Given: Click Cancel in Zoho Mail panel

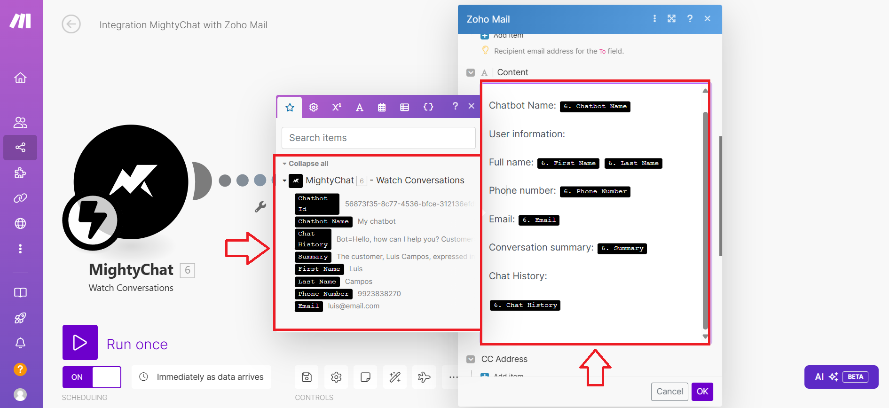Looking at the screenshot, I should click(669, 392).
